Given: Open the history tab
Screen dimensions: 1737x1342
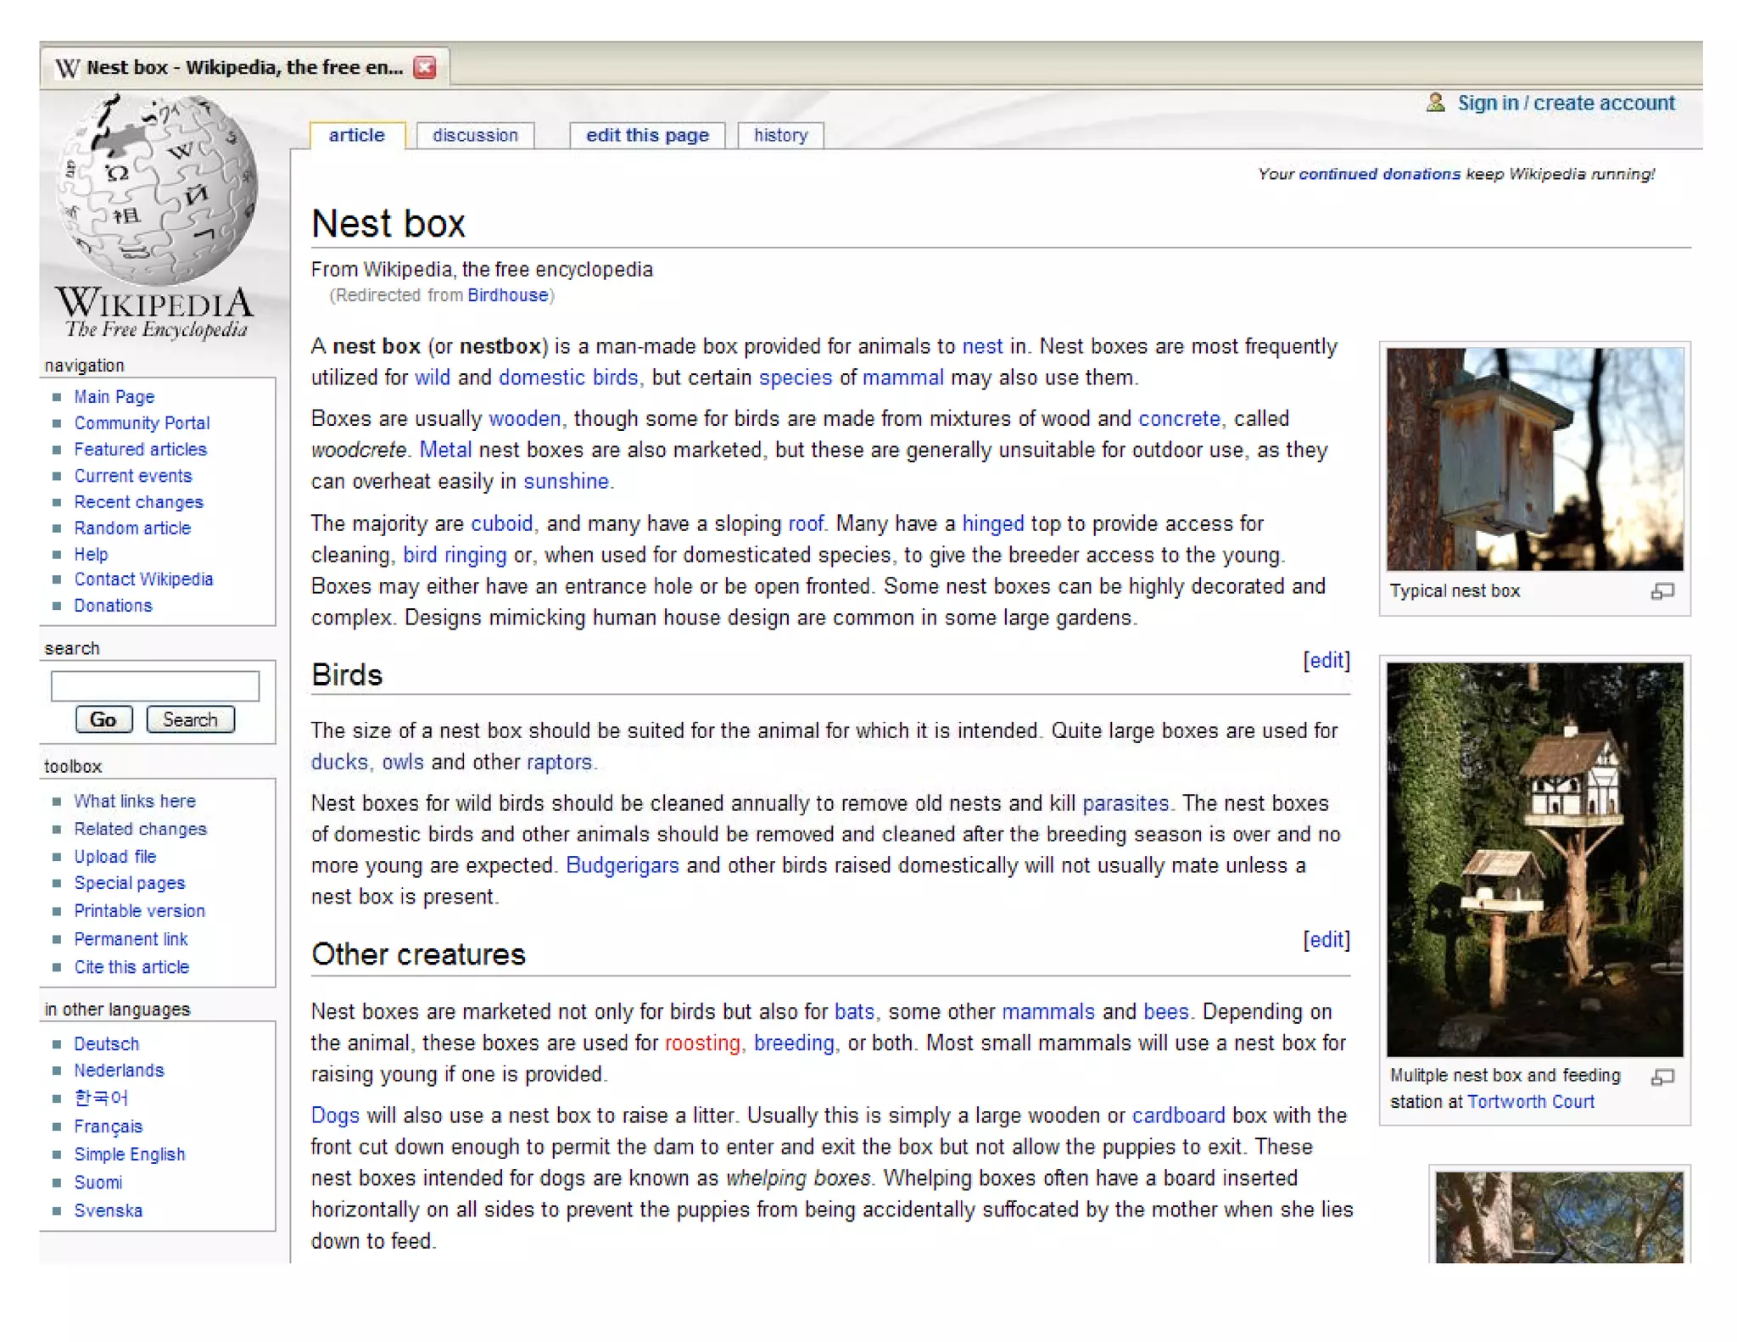Looking at the screenshot, I should (780, 136).
